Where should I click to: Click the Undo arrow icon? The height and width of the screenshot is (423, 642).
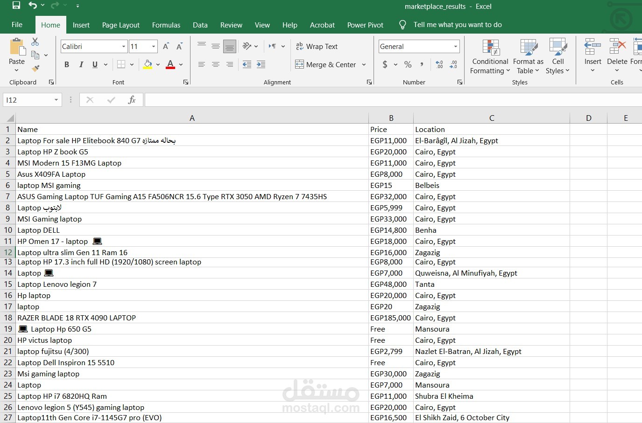[x=32, y=6]
